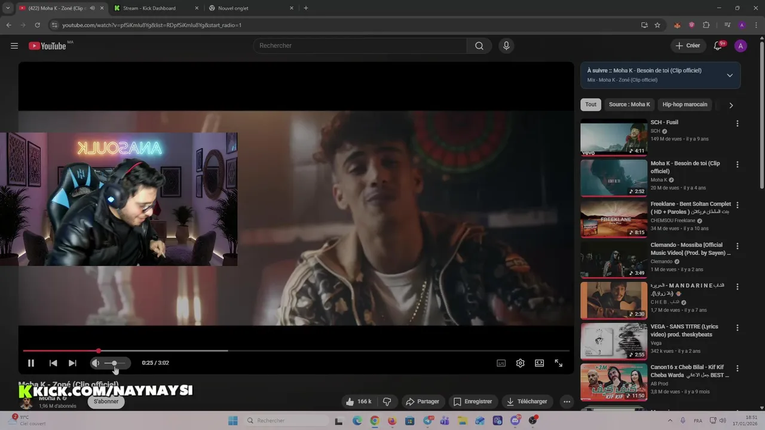The width and height of the screenshot is (765, 430).
Task: Select the Source : Moha K chip
Action: click(x=629, y=105)
